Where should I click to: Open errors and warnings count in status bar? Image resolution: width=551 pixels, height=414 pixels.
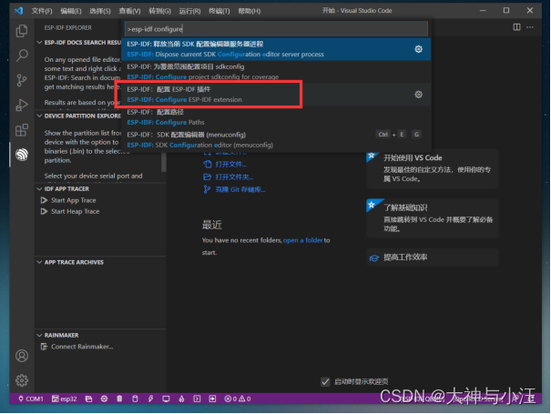point(238,399)
